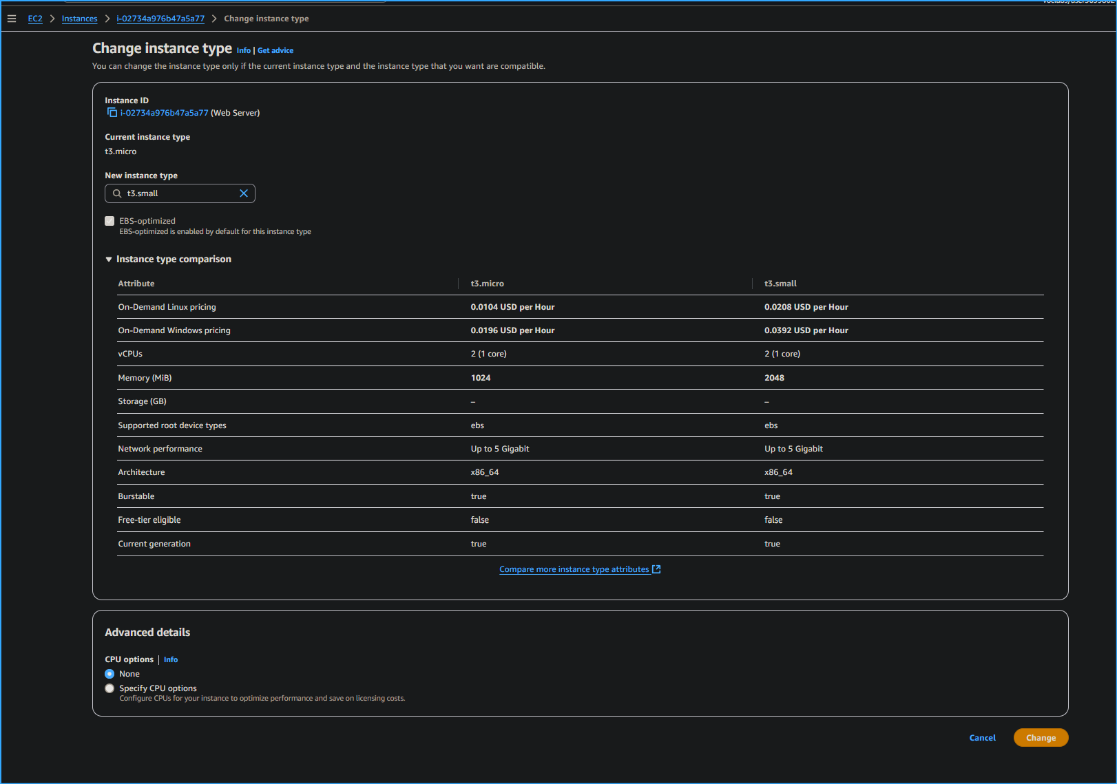Open the navigation sidebar via hamburger icon
This screenshot has height=784, width=1117.
coord(12,19)
